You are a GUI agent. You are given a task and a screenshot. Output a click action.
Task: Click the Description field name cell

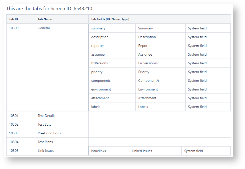pos(147,37)
